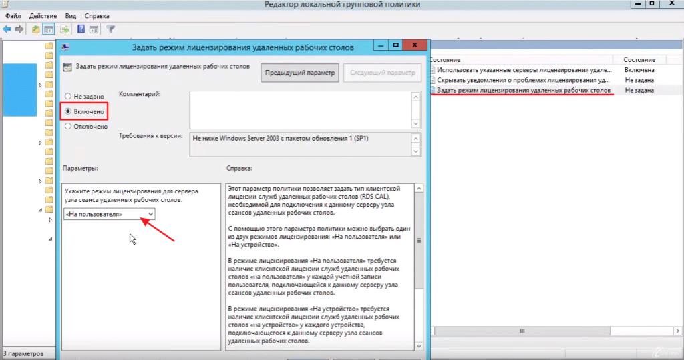Click 'Не задана' state in Скрывать уведомления row
This screenshot has height=360, width=684.
point(639,80)
